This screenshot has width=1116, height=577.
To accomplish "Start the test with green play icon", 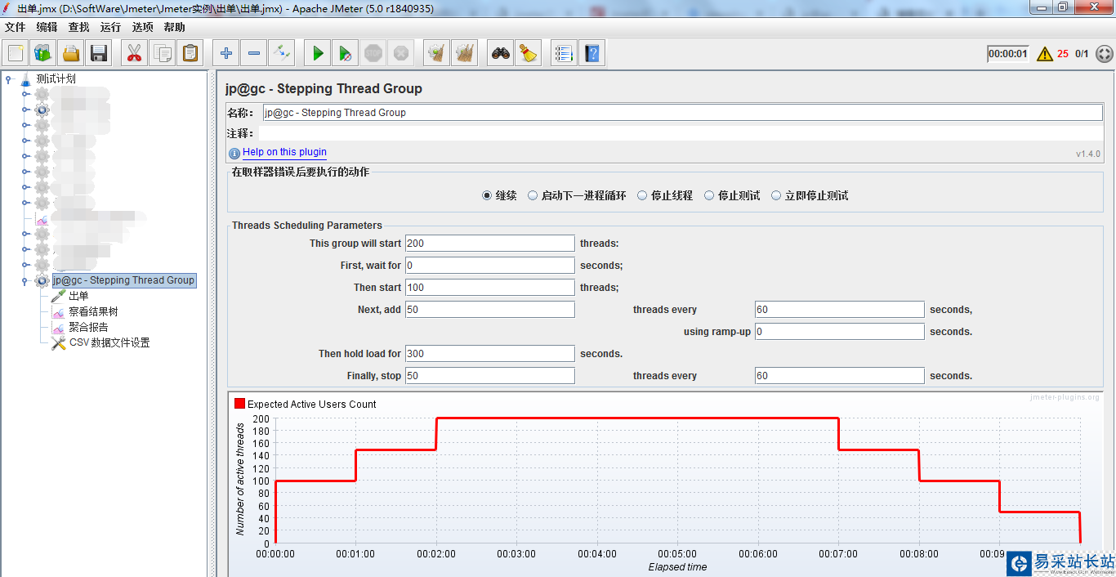I will click(x=318, y=54).
